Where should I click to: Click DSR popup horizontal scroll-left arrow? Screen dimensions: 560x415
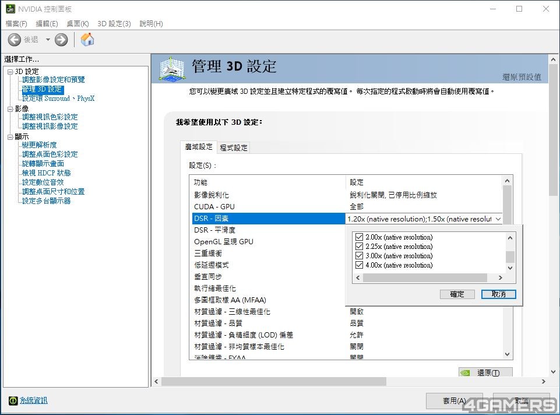[358, 277]
